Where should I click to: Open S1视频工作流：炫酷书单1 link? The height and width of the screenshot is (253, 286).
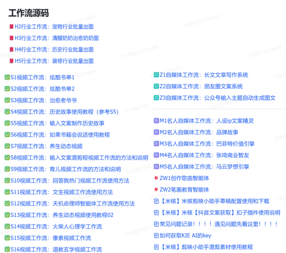pyautogui.click(x=43, y=77)
